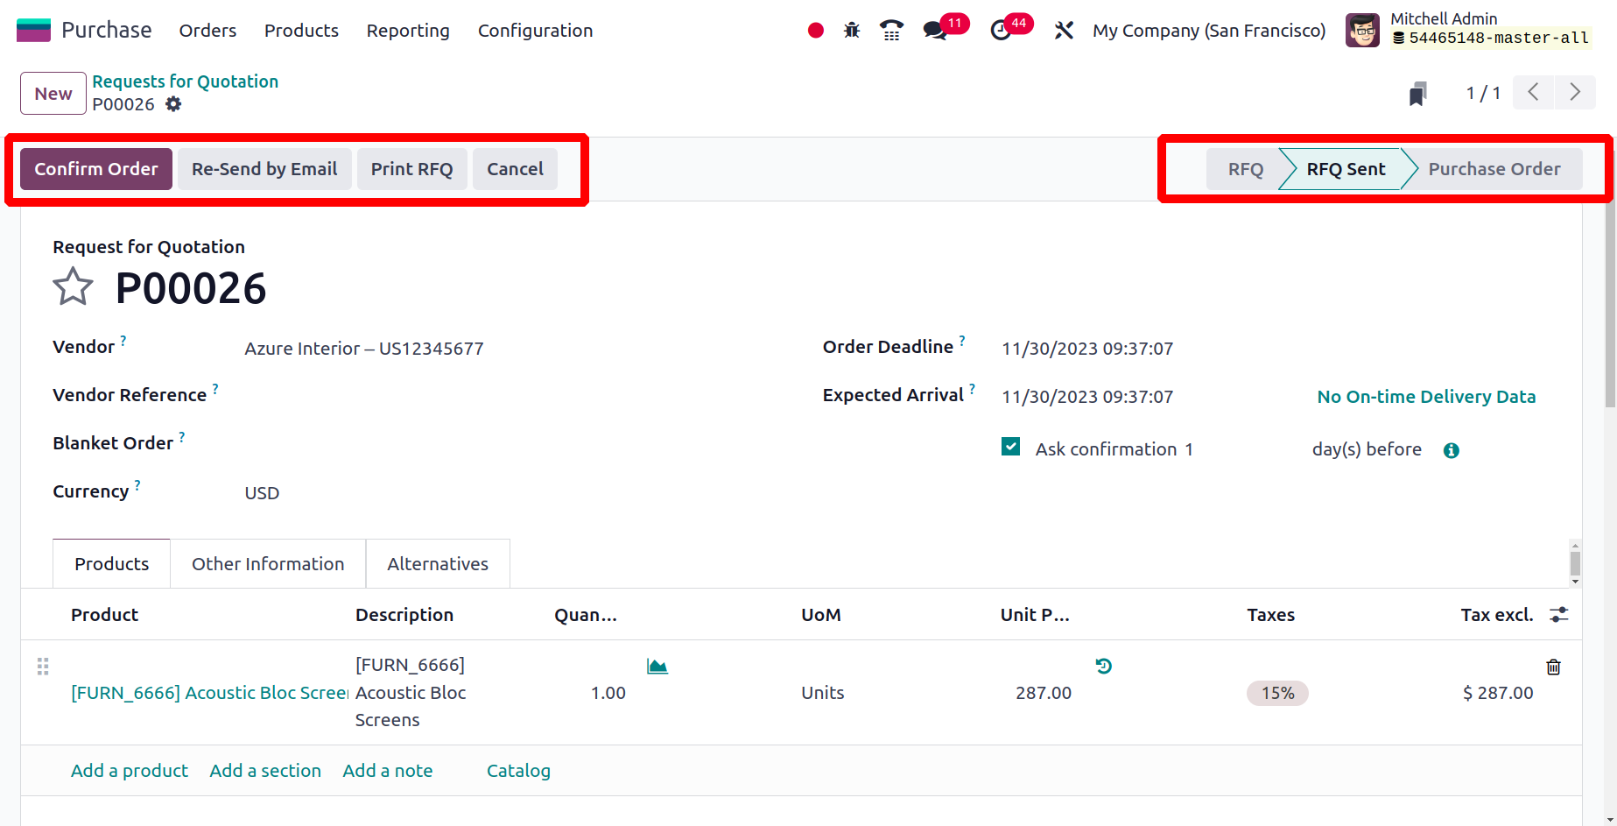
Task: Open the VoIP phone icon
Action: (891, 31)
